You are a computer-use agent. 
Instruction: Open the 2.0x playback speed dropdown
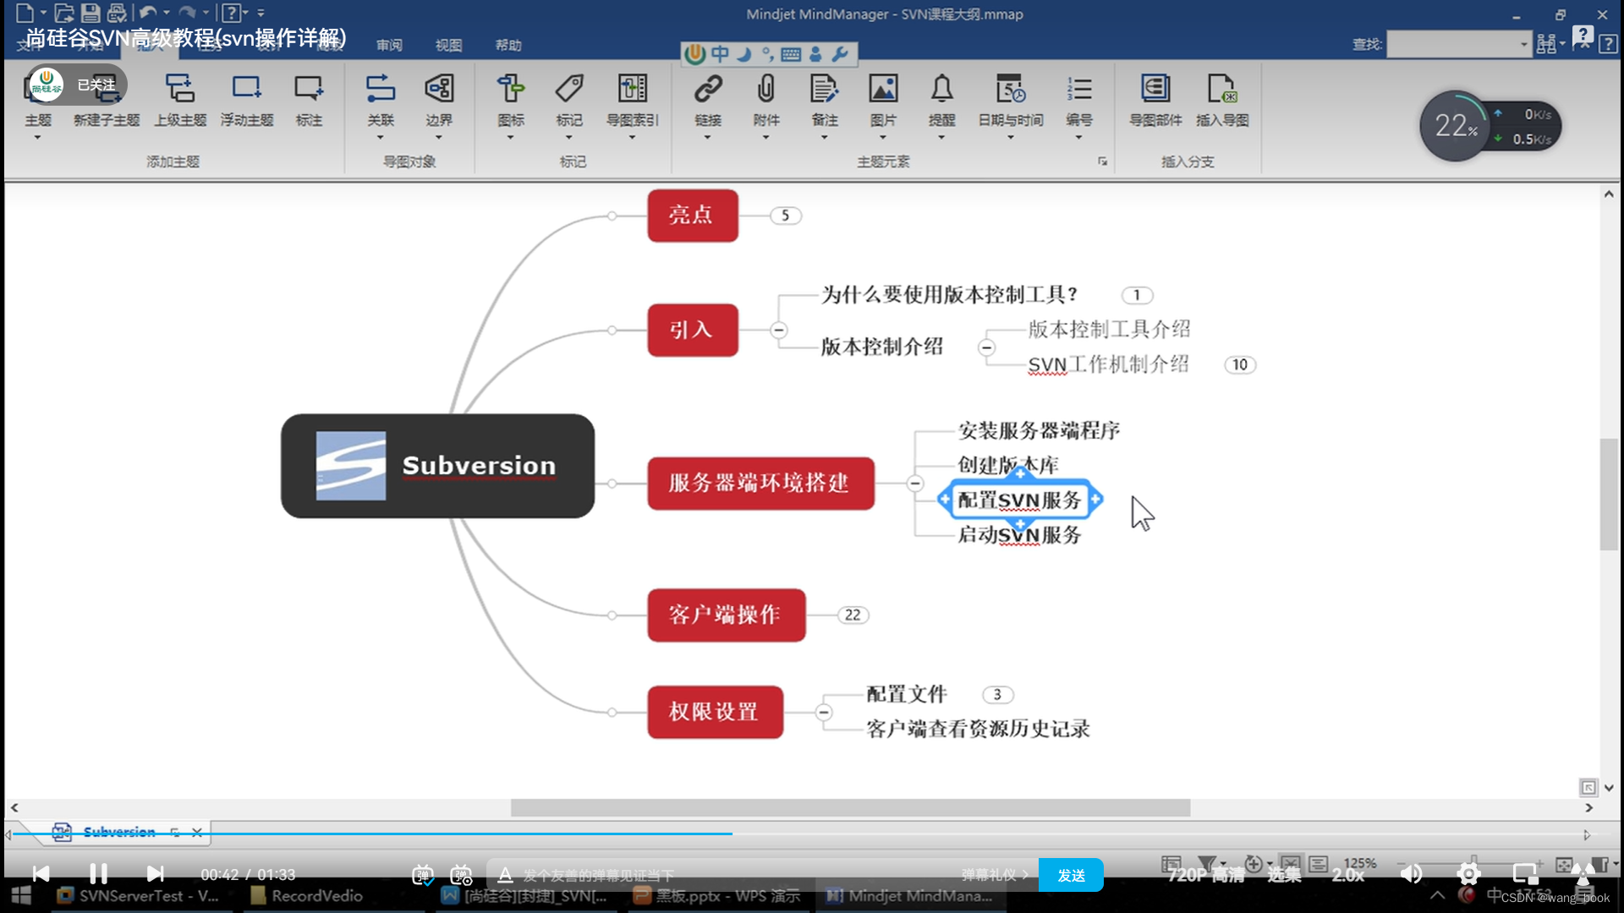coord(1347,874)
